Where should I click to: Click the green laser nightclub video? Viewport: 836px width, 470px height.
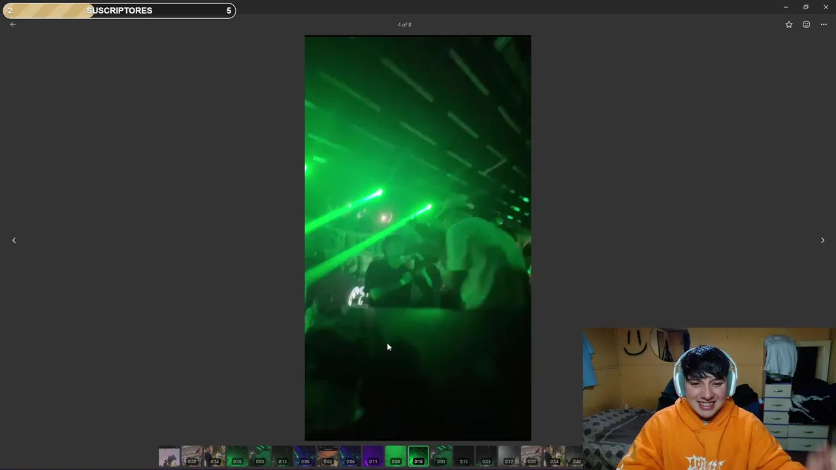pos(418,238)
